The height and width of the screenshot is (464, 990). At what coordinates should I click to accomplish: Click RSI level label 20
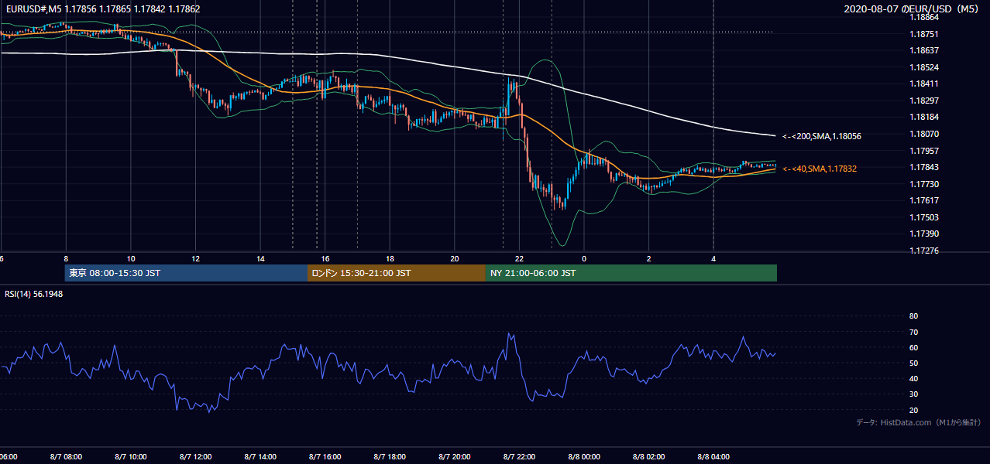point(913,410)
